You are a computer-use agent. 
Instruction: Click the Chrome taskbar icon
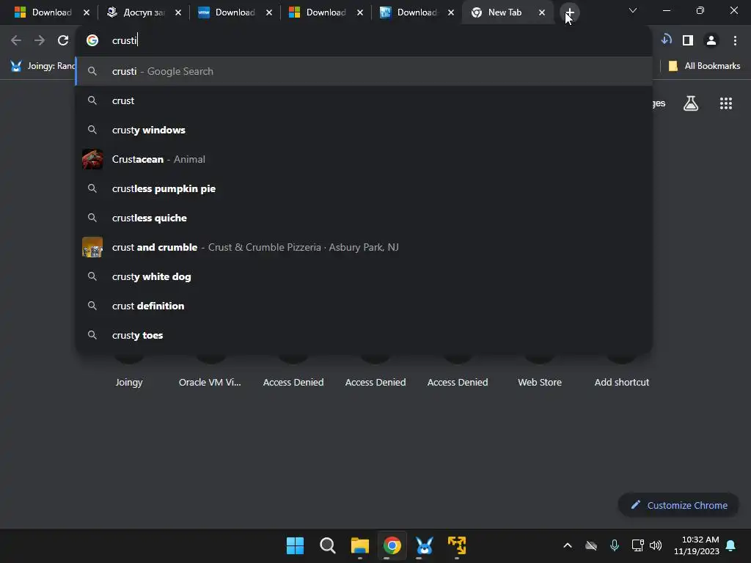pyautogui.click(x=392, y=545)
